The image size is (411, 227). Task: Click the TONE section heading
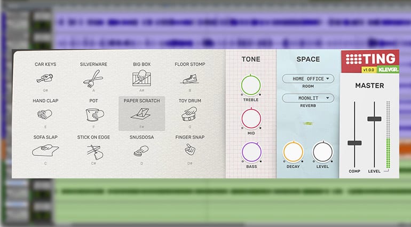pos(251,59)
